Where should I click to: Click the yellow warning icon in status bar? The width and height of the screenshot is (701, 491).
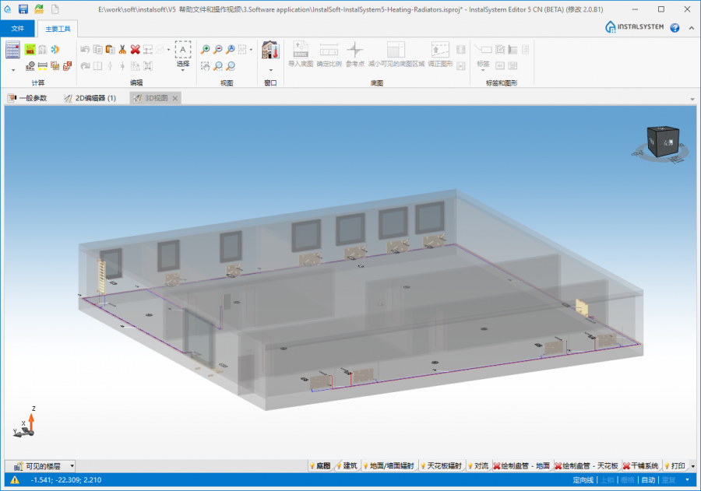point(14,480)
